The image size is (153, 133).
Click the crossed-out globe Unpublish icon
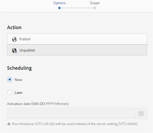coord(14,51)
